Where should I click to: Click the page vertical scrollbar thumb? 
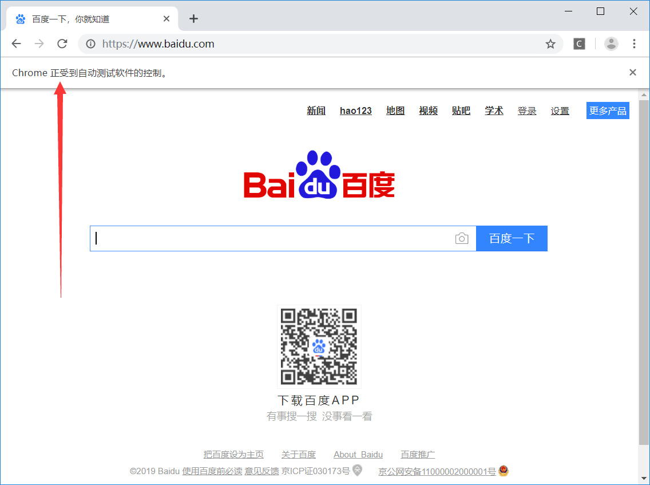click(x=644, y=272)
